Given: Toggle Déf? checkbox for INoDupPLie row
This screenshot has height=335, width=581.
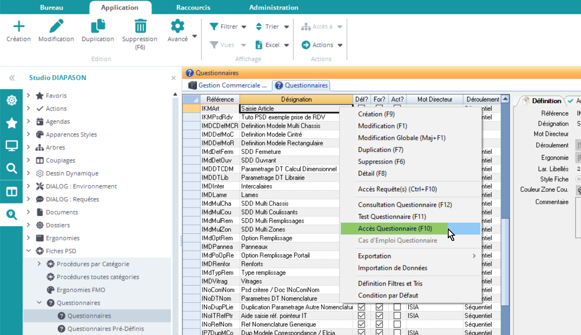Looking at the screenshot, I should pos(362,307).
